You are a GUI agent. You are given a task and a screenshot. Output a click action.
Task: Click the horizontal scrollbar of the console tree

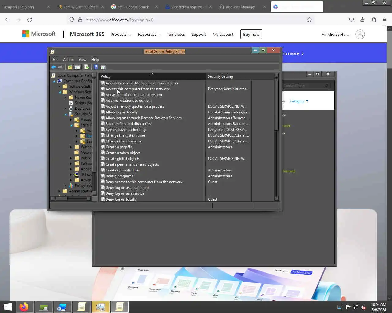coord(71,198)
